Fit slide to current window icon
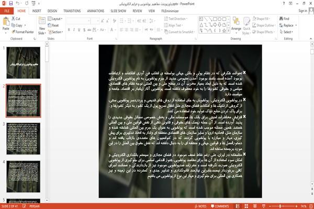The width and height of the screenshot is (314, 209). (x=311, y=206)
